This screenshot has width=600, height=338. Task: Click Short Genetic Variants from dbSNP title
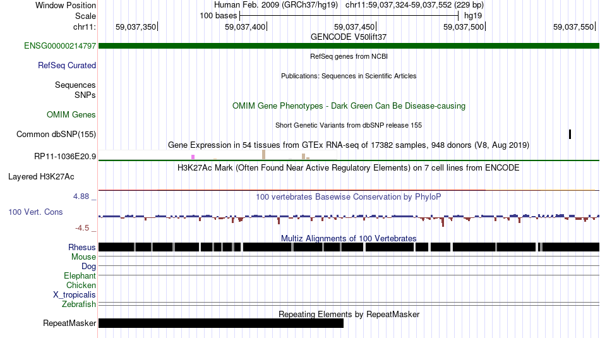coord(349,125)
